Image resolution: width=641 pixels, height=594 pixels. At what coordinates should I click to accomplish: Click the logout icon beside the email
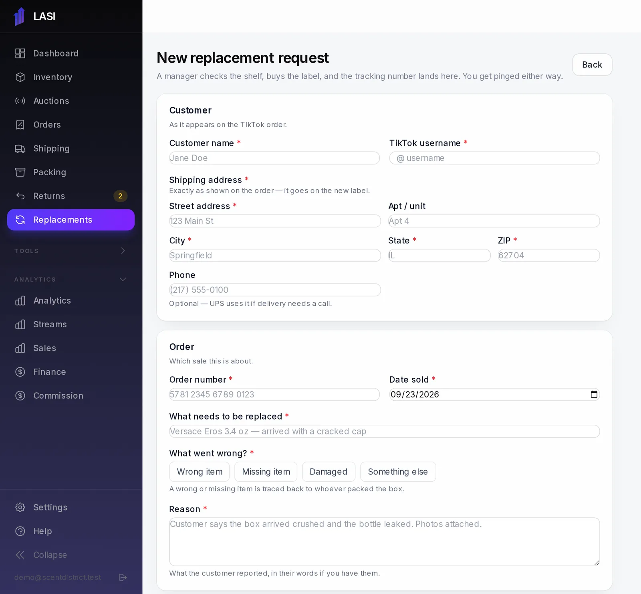(123, 578)
